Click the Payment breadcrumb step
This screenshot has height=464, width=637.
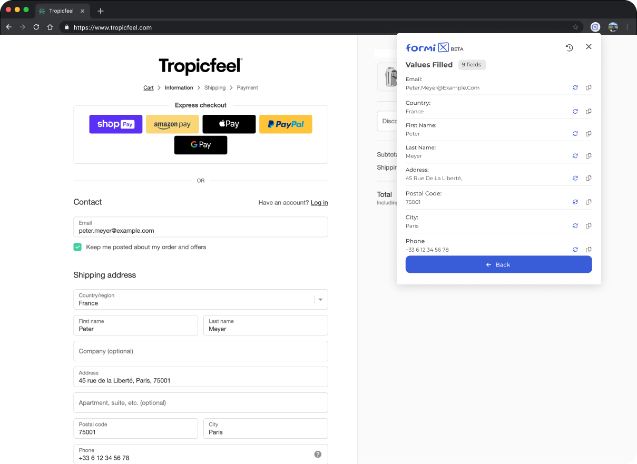pos(247,88)
